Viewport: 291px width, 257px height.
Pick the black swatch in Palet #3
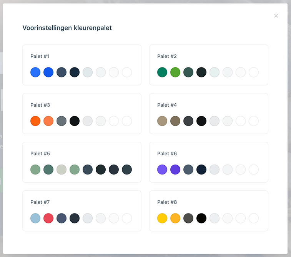coord(75,121)
